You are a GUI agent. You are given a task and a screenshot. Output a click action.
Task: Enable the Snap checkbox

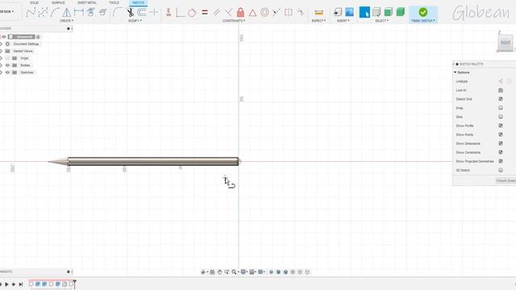pyautogui.click(x=501, y=108)
